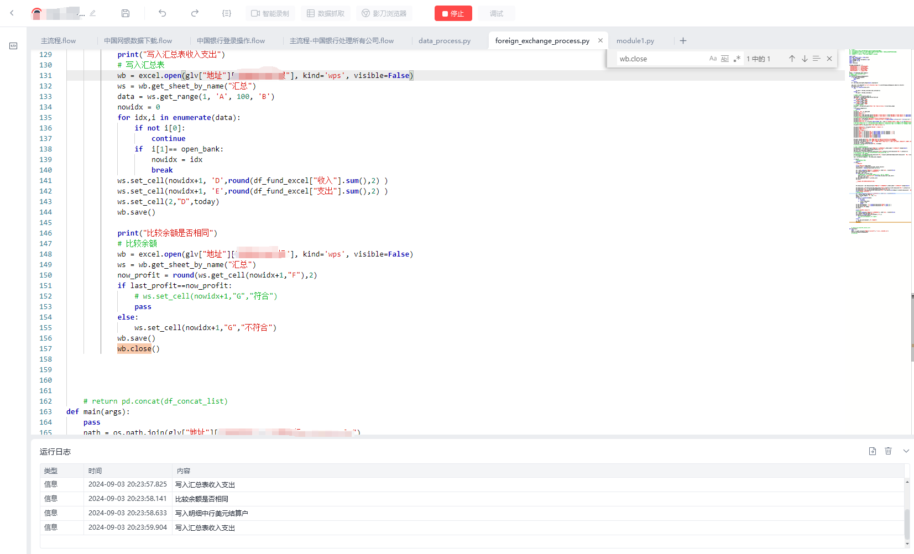Click the run log scrollbar
Viewport: 914px width, 554px height.
click(907, 524)
